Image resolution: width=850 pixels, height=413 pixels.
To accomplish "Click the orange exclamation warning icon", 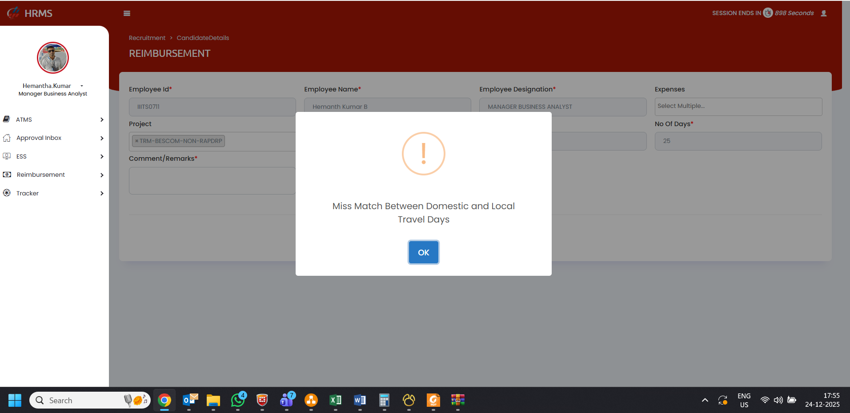I will [x=424, y=154].
